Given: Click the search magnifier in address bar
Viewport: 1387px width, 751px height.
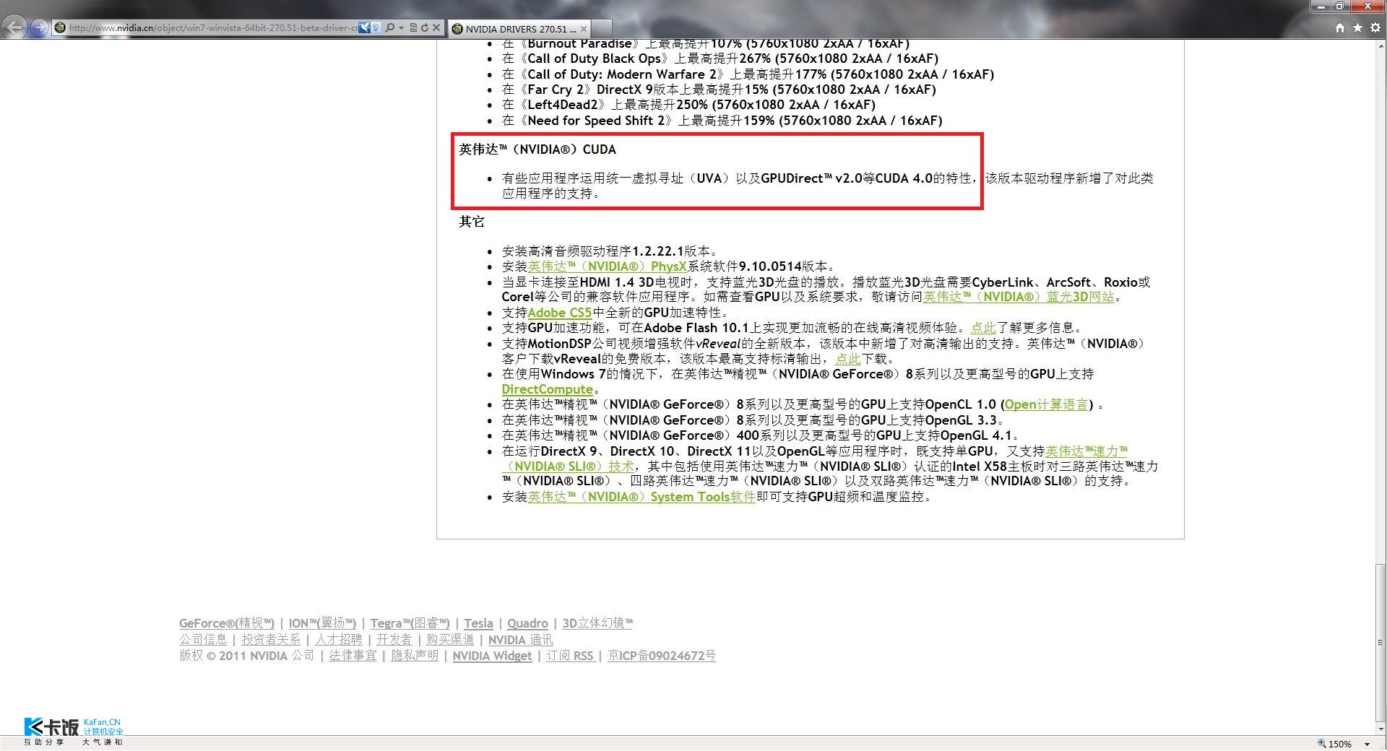Looking at the screenshot, I should [x=390, y=28].
